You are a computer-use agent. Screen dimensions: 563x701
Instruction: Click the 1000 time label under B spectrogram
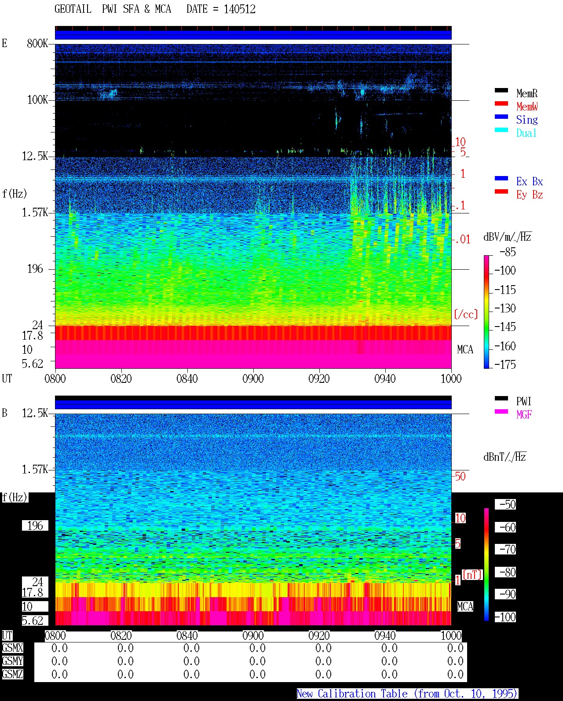tap(451, 635)
